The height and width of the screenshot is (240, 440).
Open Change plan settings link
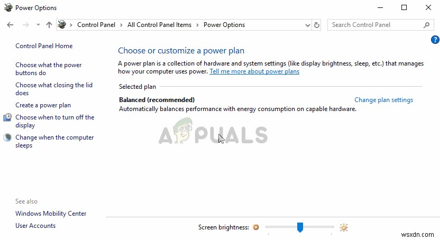[x=383, y=100]
